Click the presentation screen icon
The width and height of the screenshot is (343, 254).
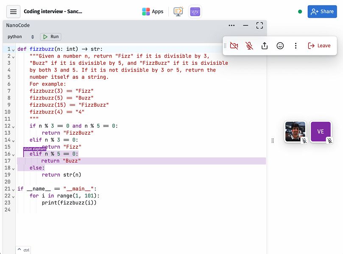(178, 11)
